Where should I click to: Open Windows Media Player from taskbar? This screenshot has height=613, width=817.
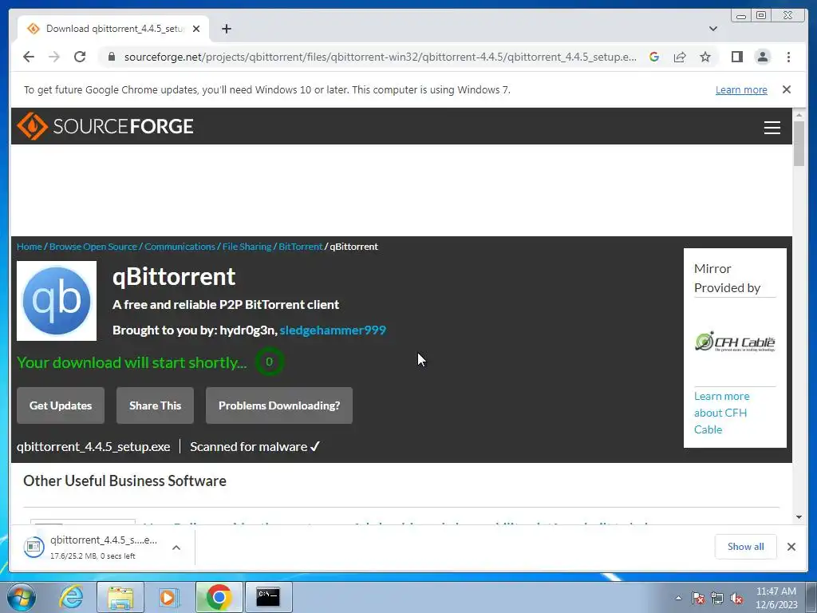169,597
